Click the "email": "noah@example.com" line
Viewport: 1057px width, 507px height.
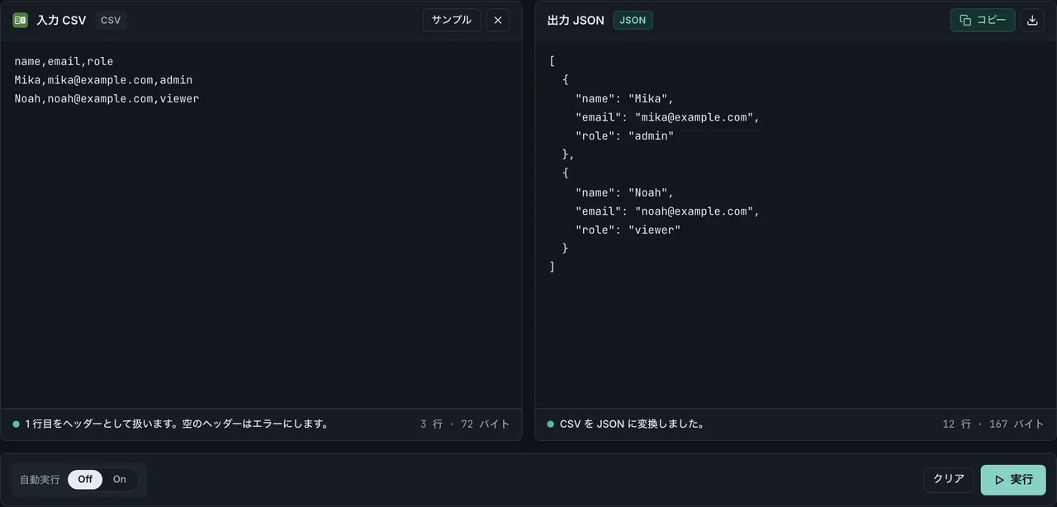click(667, 211)
